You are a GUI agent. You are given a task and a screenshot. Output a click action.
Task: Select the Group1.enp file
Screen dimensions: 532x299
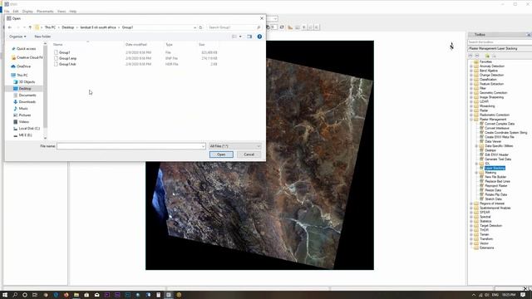[67, 58]
